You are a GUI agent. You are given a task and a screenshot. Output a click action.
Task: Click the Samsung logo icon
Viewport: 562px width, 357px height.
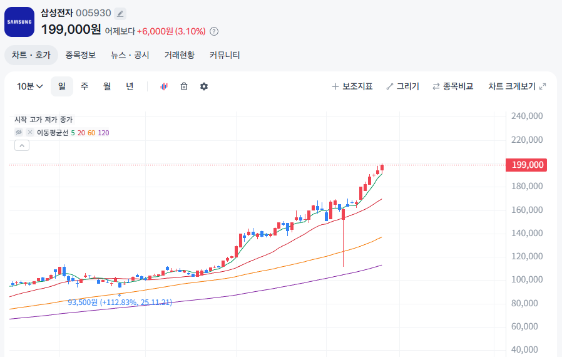coord(19,22)
